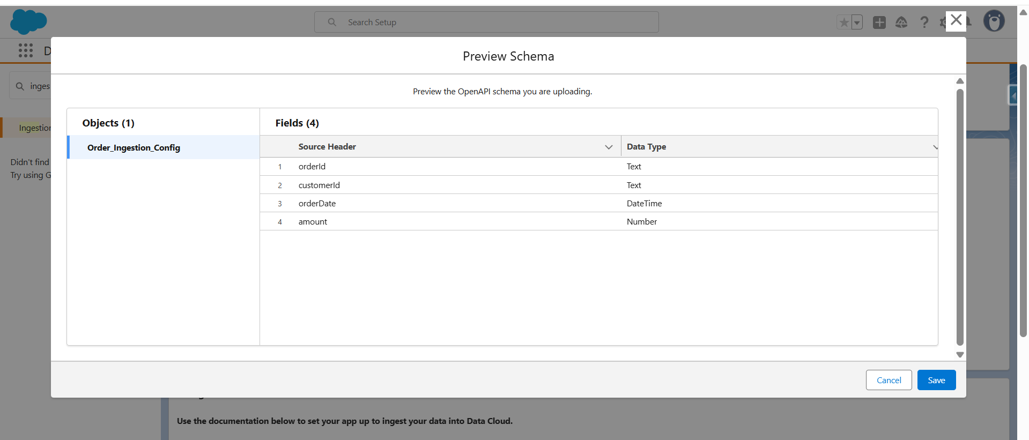
Task: Click the dialog's scrollbar up arrow
Action: pos(960,81)
